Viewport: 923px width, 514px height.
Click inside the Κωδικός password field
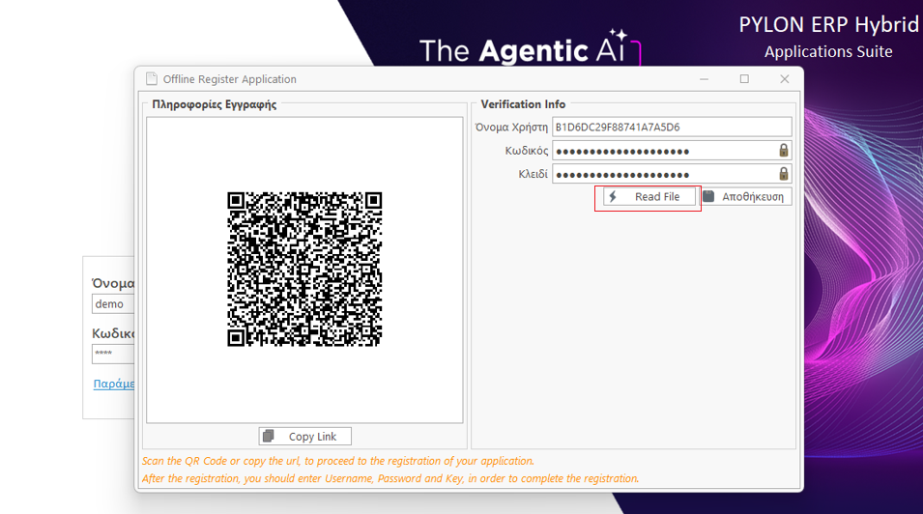point(663,151)
